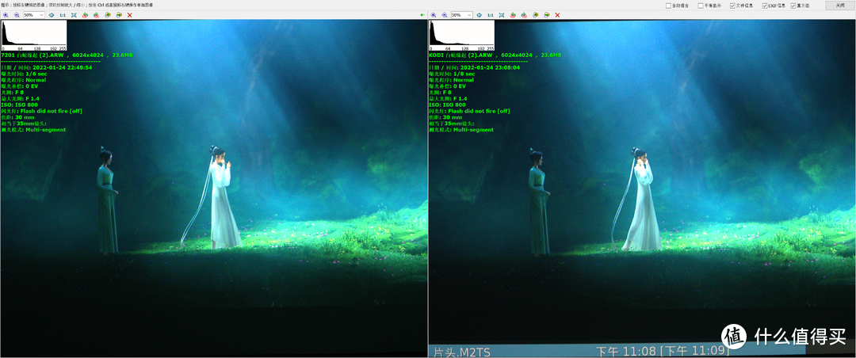This screenshot has width=856, height=358.
Task: Zoom in on the left image panel
Action: tap(6, 15)
